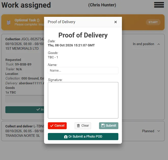Open the hamburger menu icon
The image size is (168, 160).
159,5
